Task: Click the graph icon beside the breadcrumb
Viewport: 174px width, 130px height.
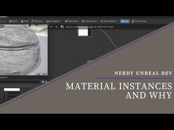Action: pos(62,27)
